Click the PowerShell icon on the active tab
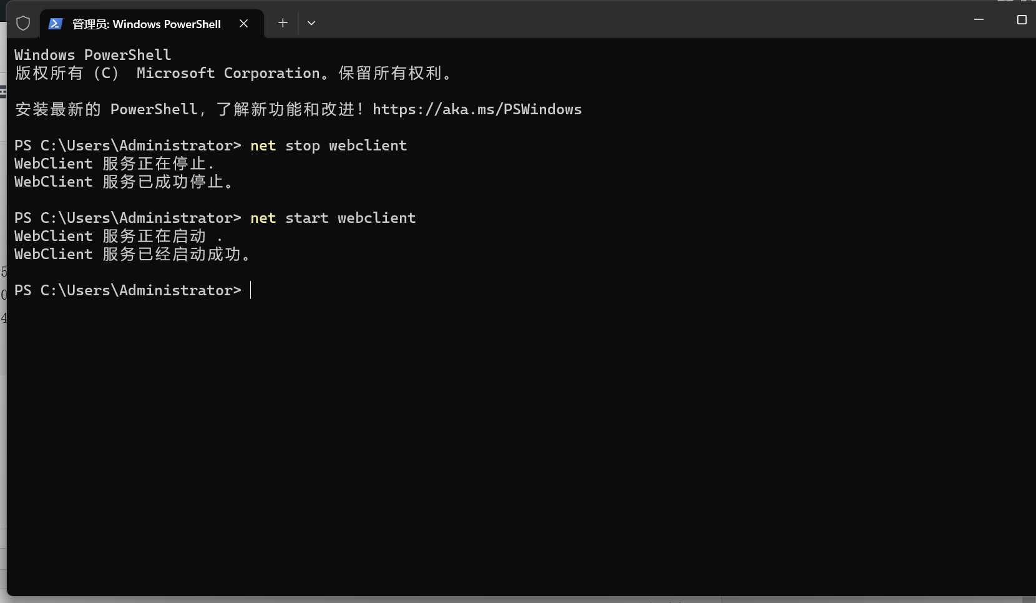The width and height of the screenshot is (1036, 603). [x=55, y=23]
